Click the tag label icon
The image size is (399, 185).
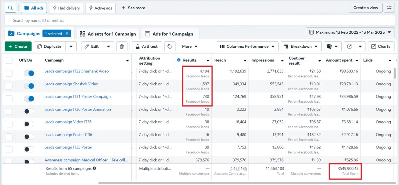point(170,46)
